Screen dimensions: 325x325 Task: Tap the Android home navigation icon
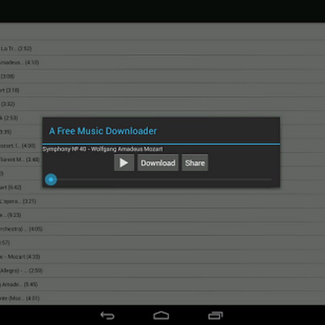coord(161,316)
